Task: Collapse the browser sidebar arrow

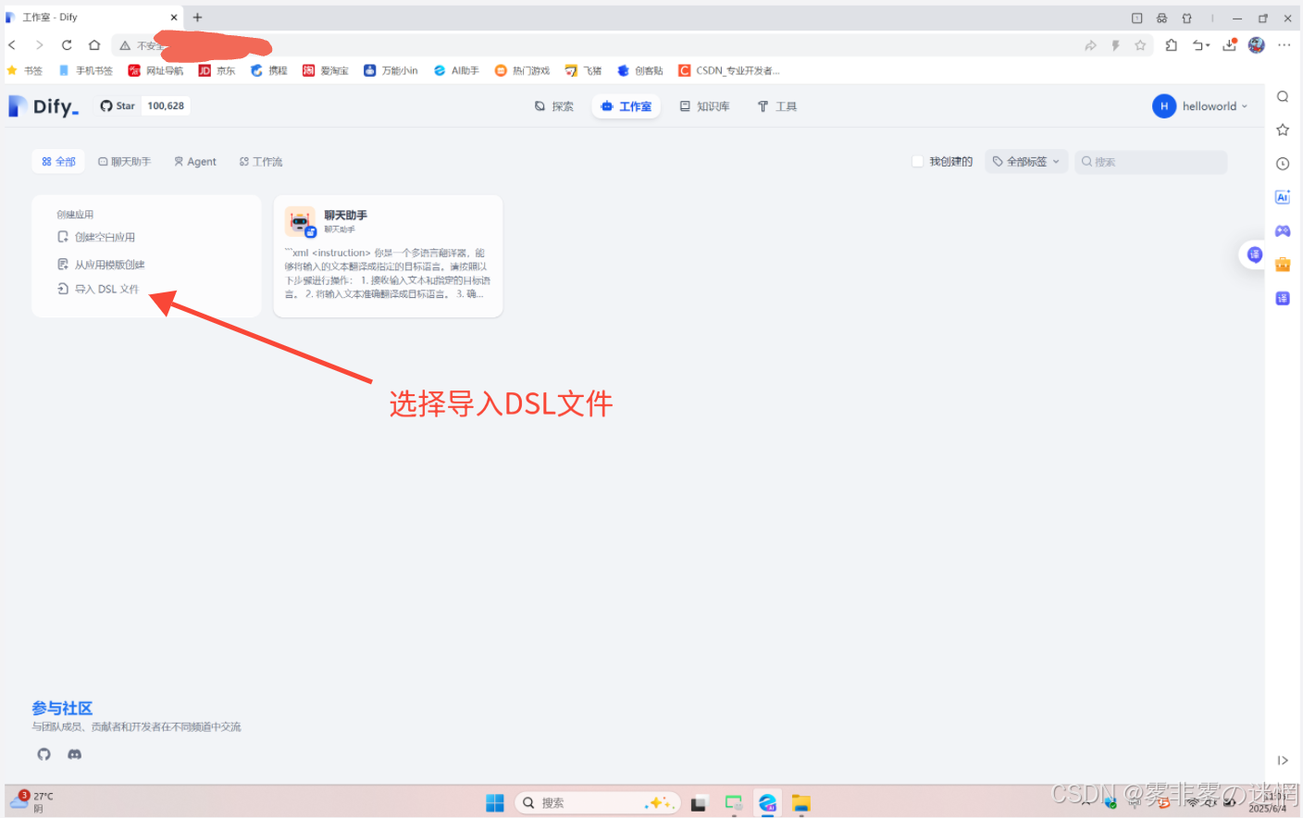Action: tap(1283, 761)
